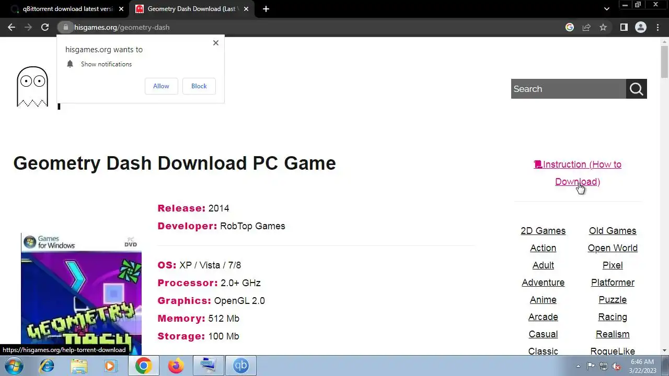Open Firefox from the taskbar
The width and height of the screenshot is (669, 376).
[x=176, y=366]
